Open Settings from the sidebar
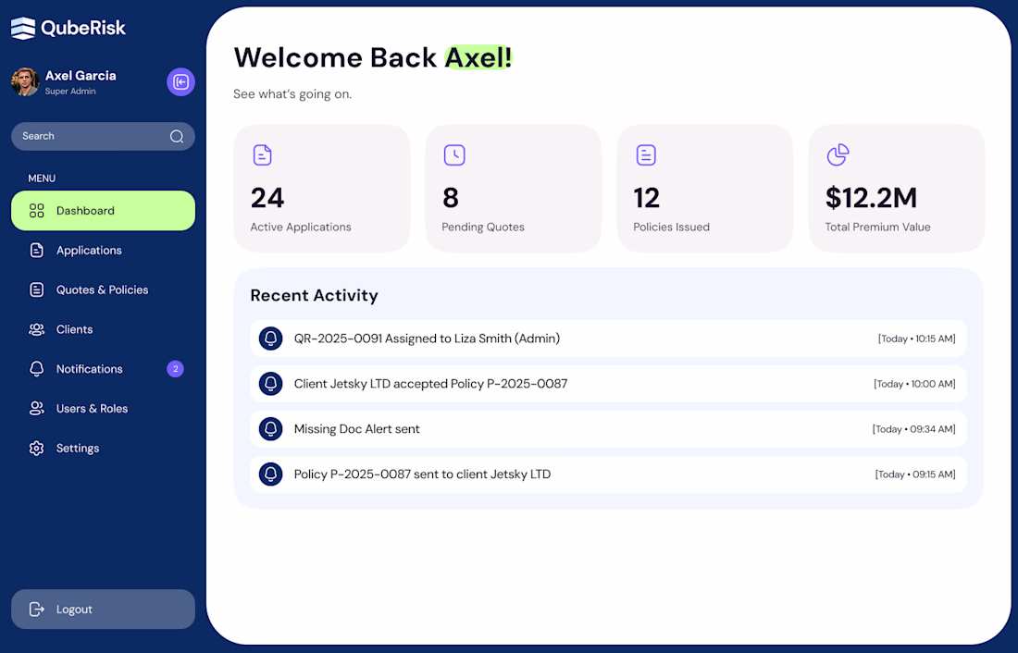The height and width of the screenshot is (653, 1018). click(x=103, y=448)
